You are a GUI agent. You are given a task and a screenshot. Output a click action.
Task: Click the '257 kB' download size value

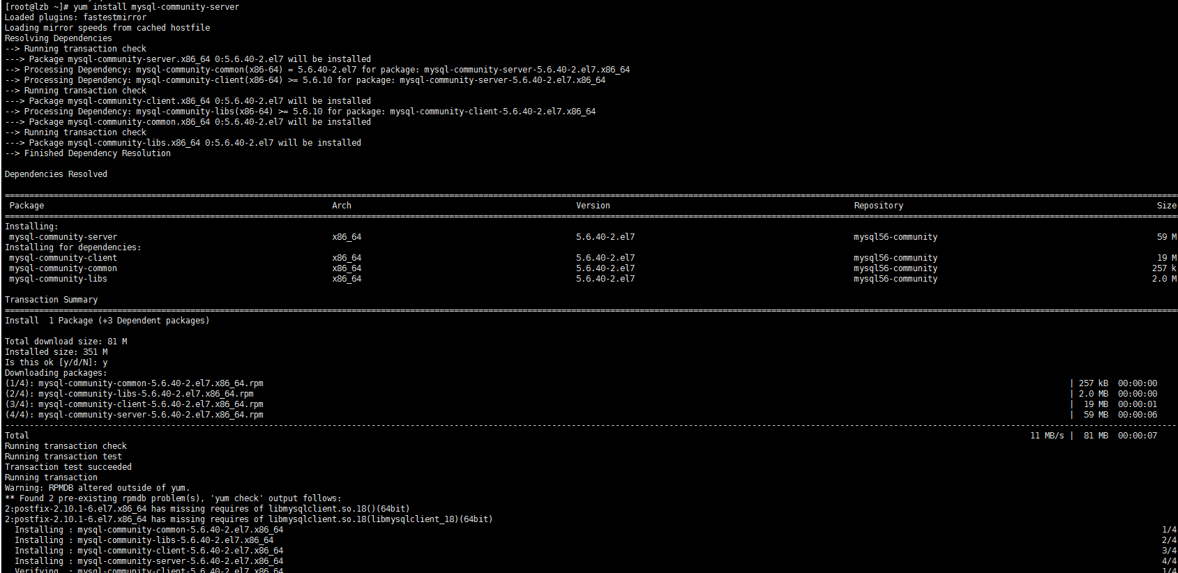[x=1094, y=383]
